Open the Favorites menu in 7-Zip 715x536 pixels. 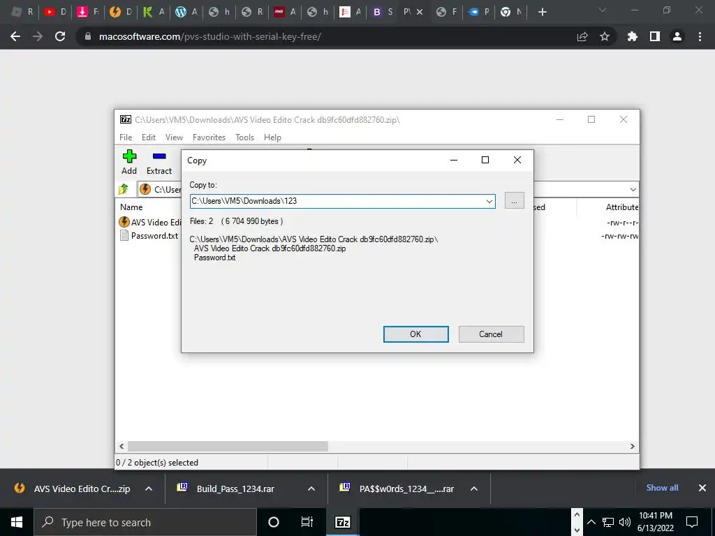point(209,137)
